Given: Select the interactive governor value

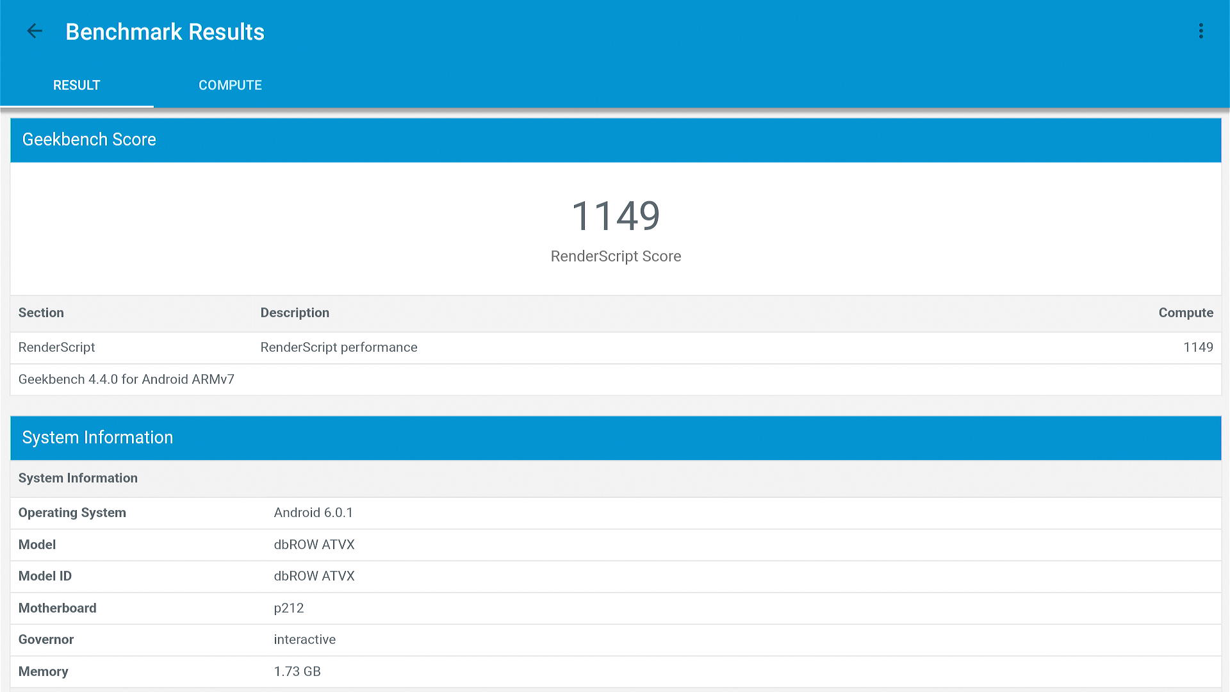Looking at the screenshot, I should (304, 639).
